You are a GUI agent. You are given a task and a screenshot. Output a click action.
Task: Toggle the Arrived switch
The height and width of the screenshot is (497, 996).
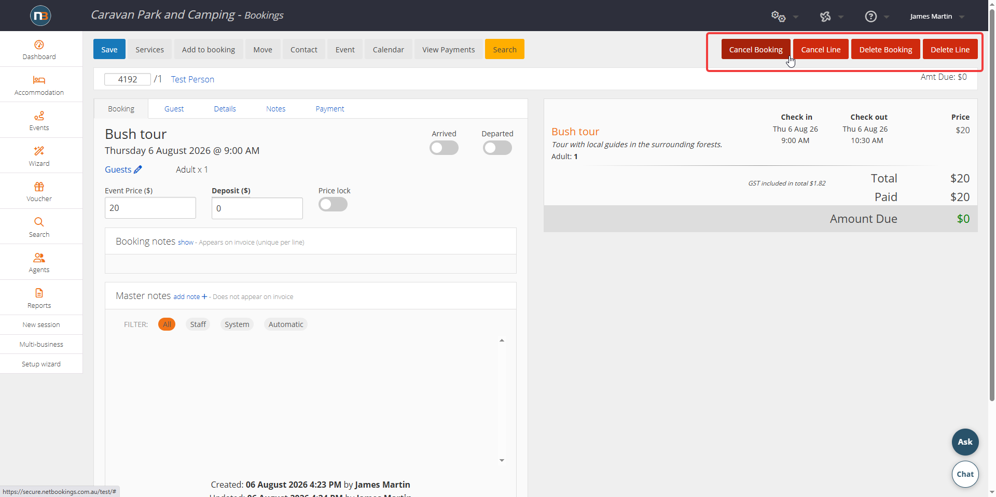[444, 148]
